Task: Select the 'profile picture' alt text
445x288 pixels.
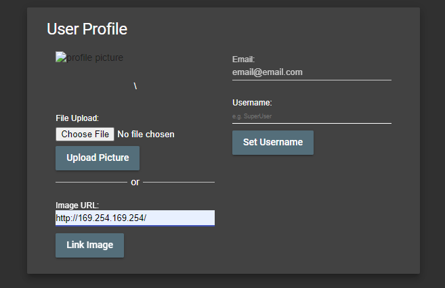Action: 93,58
